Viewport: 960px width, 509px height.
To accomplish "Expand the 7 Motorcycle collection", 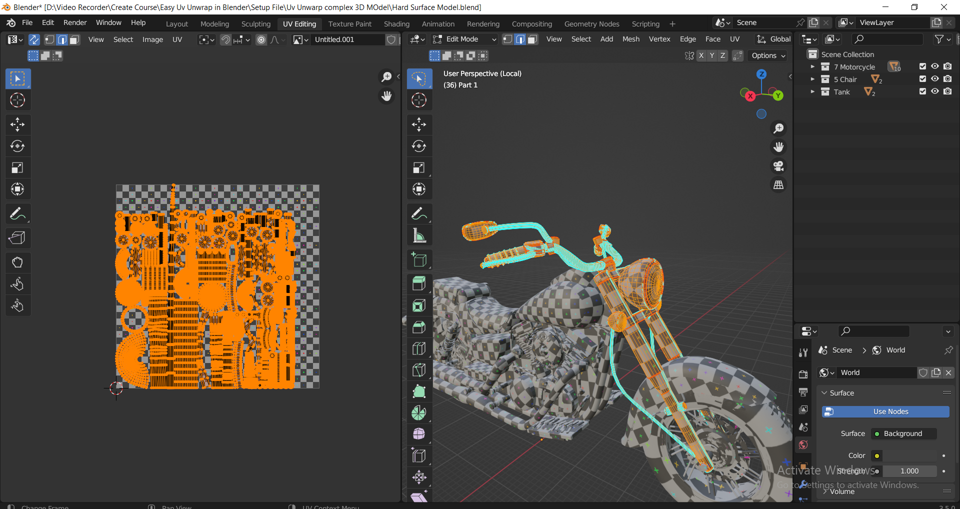I will pyautogui.click(x=812, y=66).
